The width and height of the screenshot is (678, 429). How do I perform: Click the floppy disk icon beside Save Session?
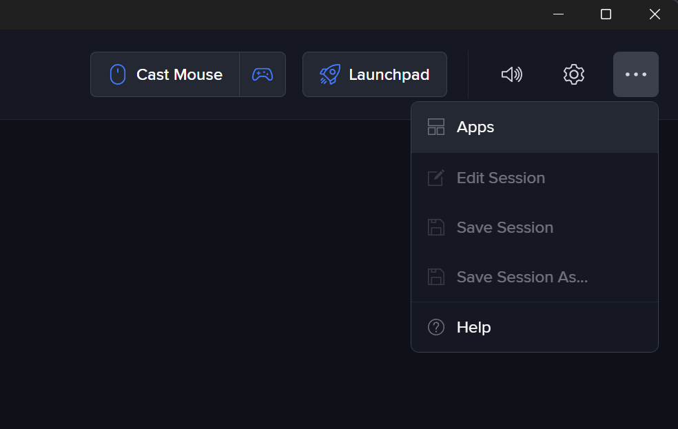pos(436,227)
